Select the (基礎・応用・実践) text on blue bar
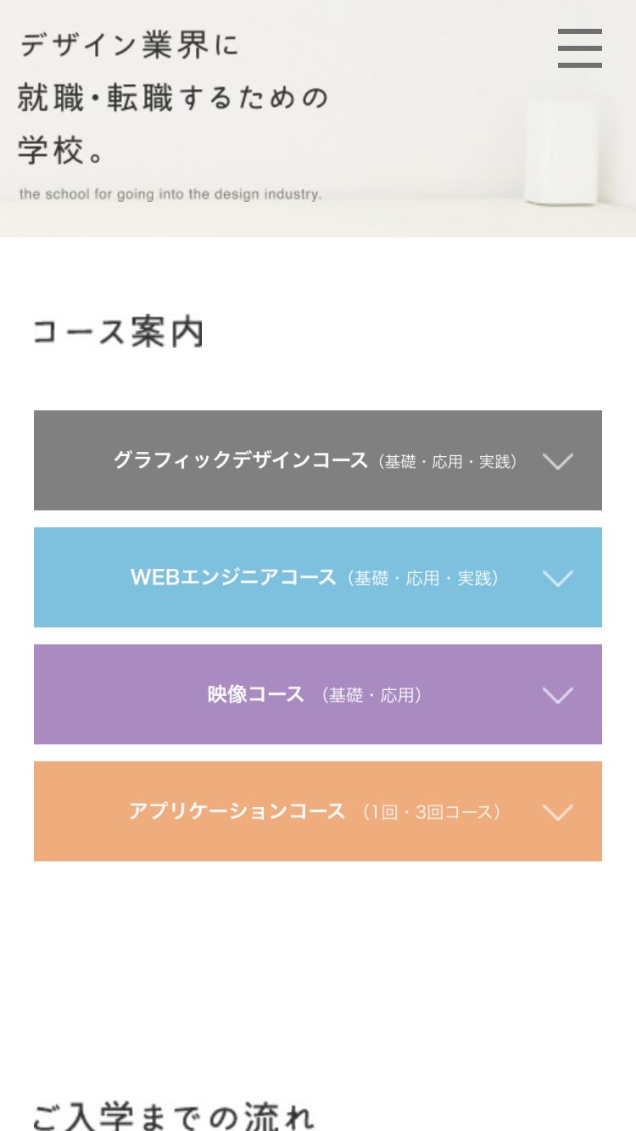Screen dimensions: 636x1131 pyautogui.click(x=422, y=578)
